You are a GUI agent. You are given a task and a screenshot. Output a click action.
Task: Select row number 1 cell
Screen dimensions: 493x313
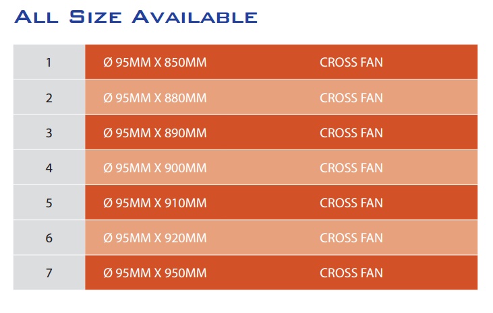(49, 62)
